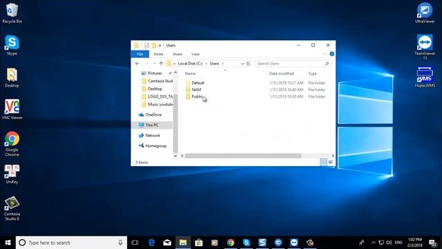442x249 pixels.
Task: Click Local Disk (C:) in address bar
Action: pos(191,64)
